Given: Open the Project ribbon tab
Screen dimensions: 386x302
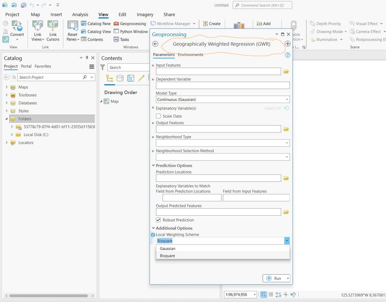Looking at the screenshot, I should [12, 15].
